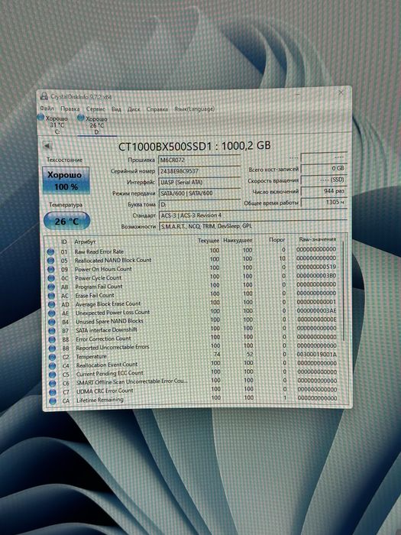Screen dimensions: 401x535
Task: Click the Текущее column header
Action: click(x=209, y=241)
